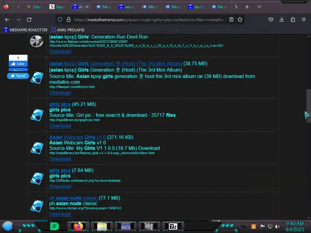
Task: Open the Hoot 3rd Mini Album title link
Action: point(115,64)
